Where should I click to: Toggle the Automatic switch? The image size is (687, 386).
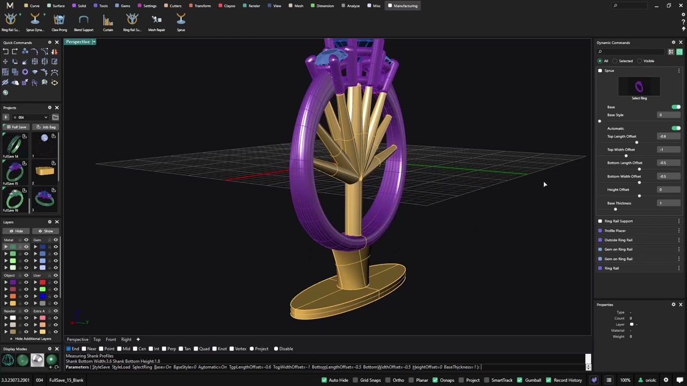click(x=676, y=128)
